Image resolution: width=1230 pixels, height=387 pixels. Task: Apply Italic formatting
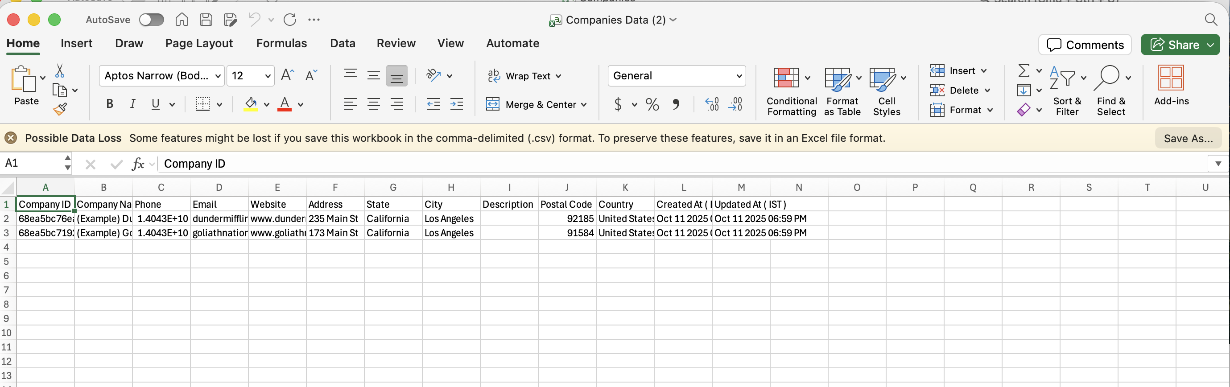[133, 104]
